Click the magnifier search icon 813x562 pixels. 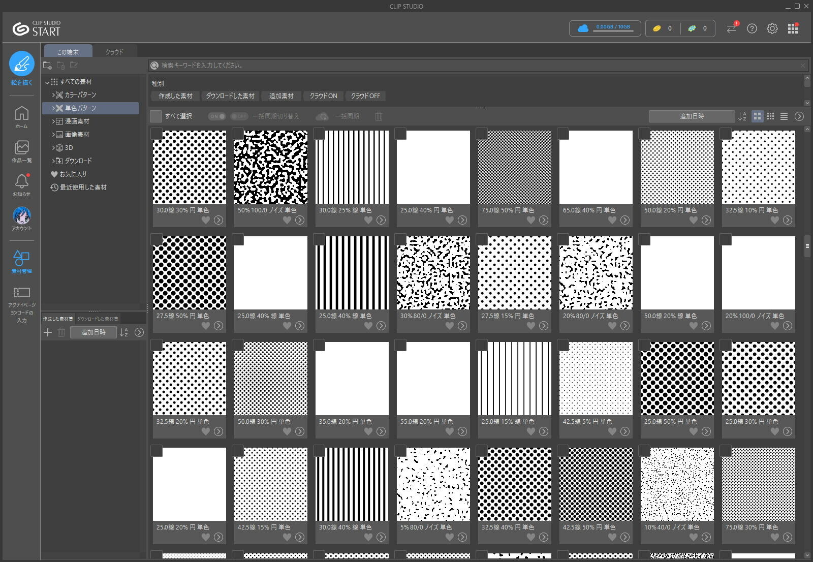coord(154,66)
